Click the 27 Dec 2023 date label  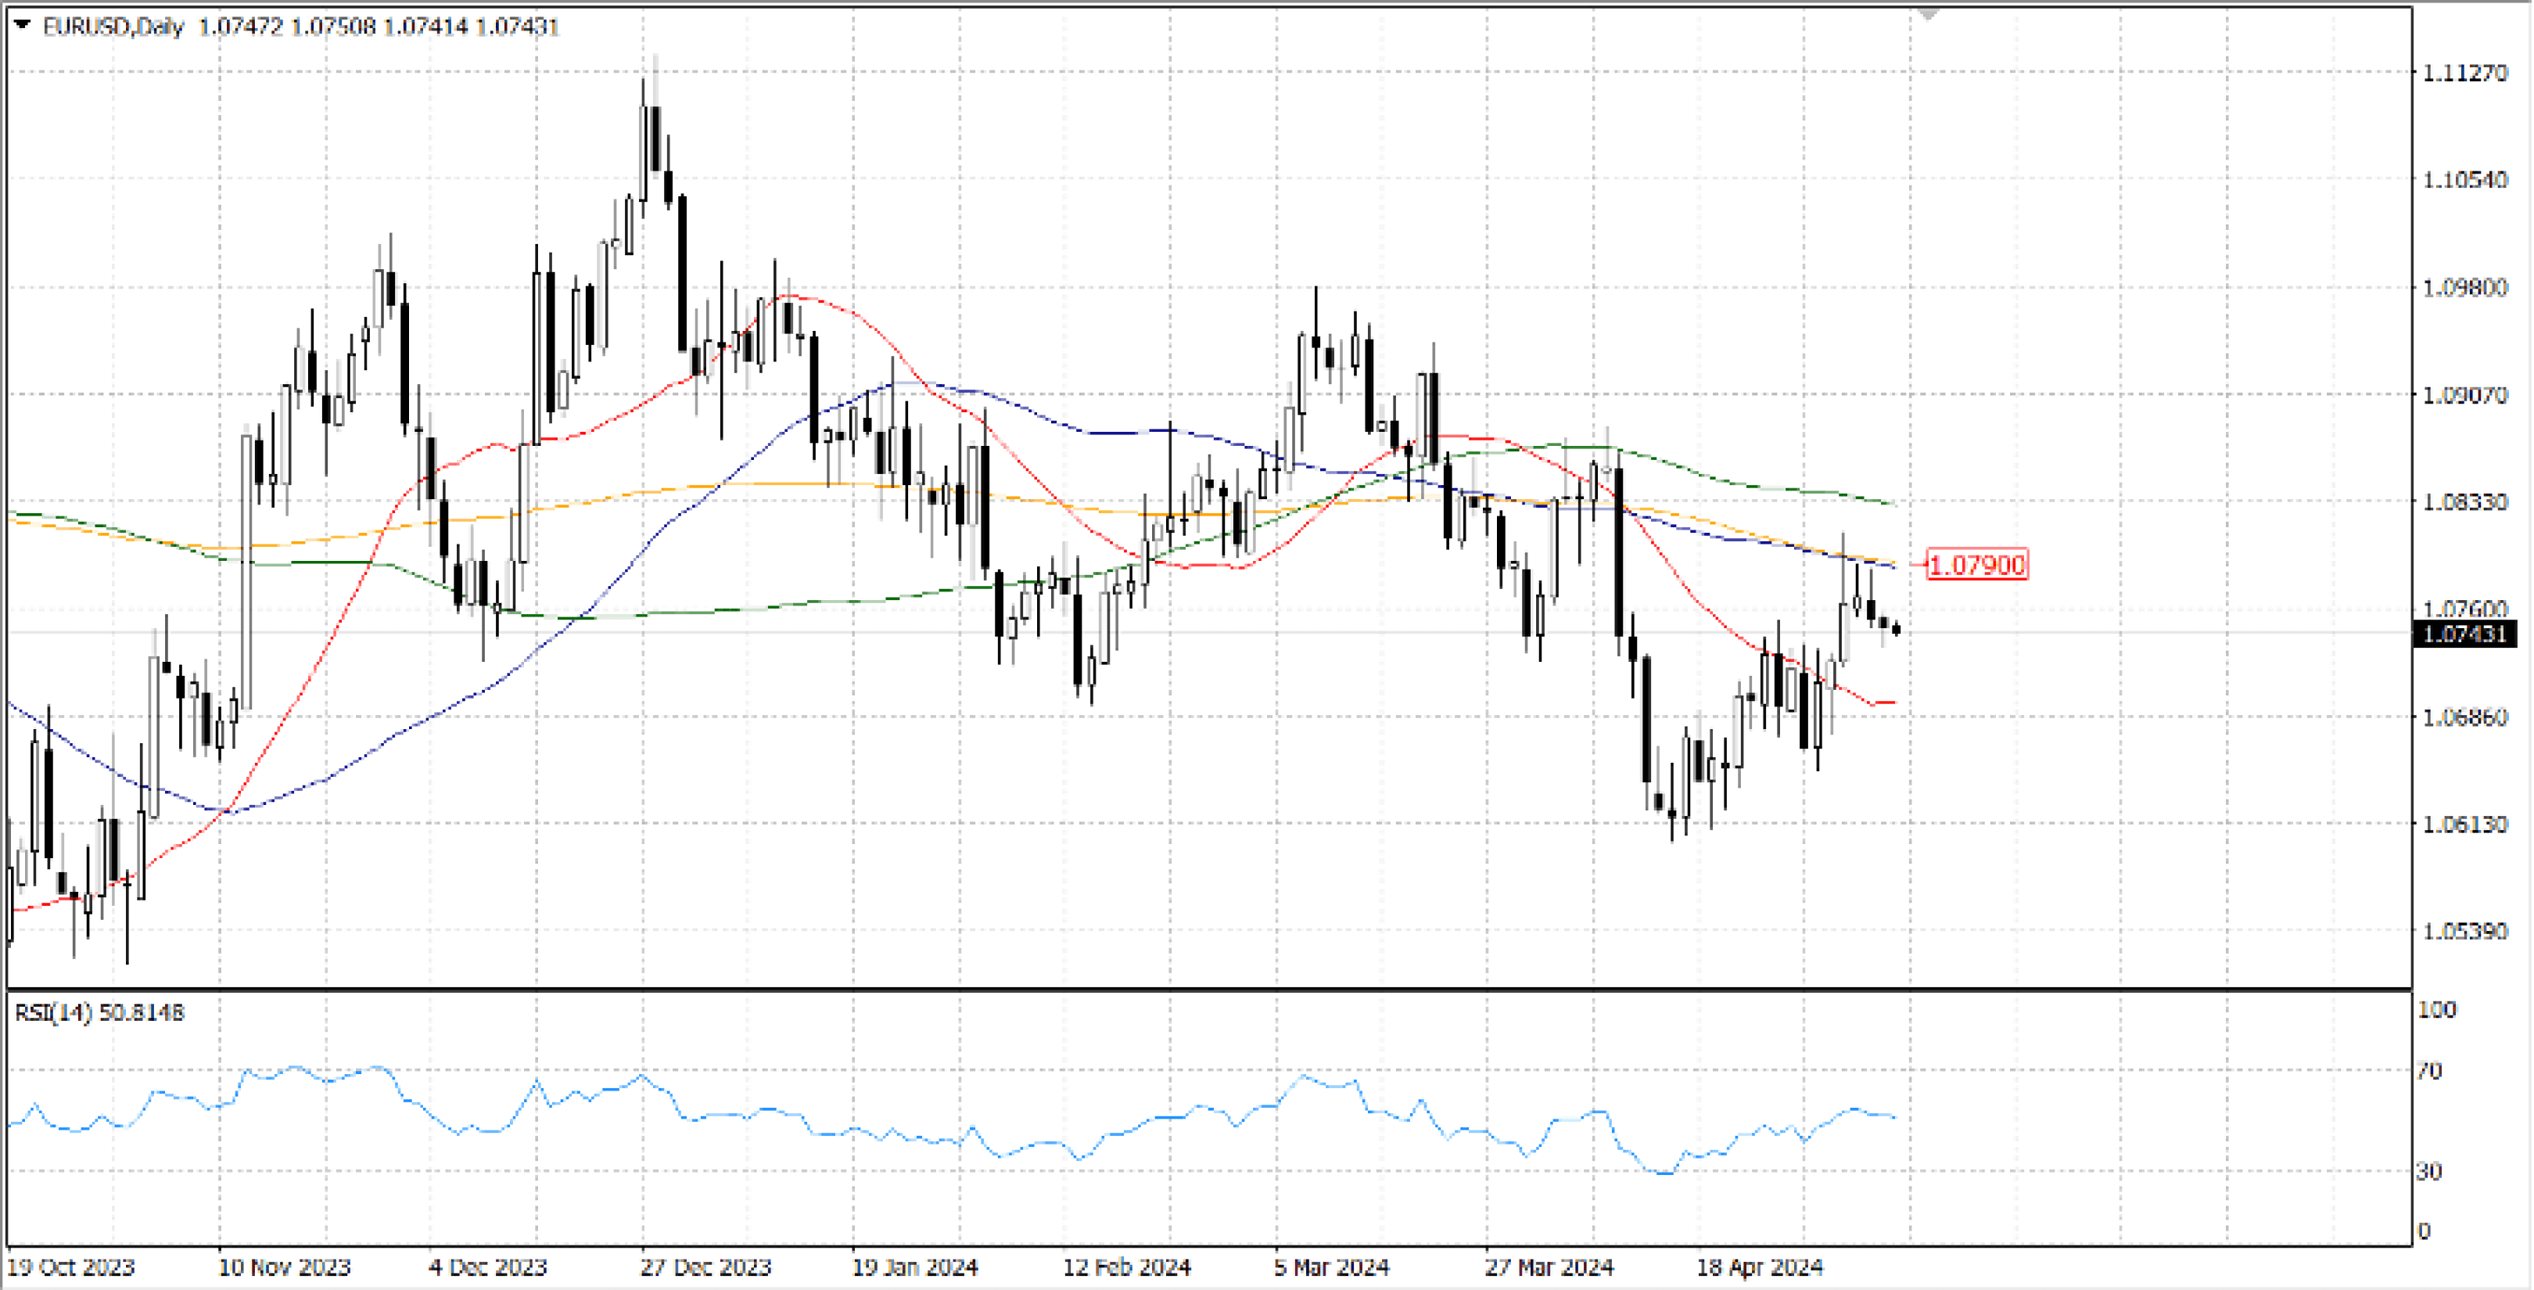click(x=705, y=1267)
